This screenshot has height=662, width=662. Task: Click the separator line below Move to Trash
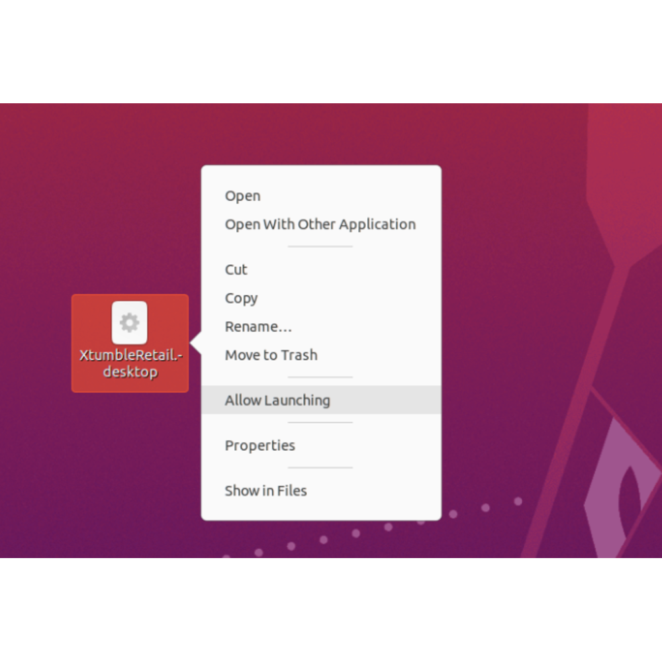click(x=320, y=377)
